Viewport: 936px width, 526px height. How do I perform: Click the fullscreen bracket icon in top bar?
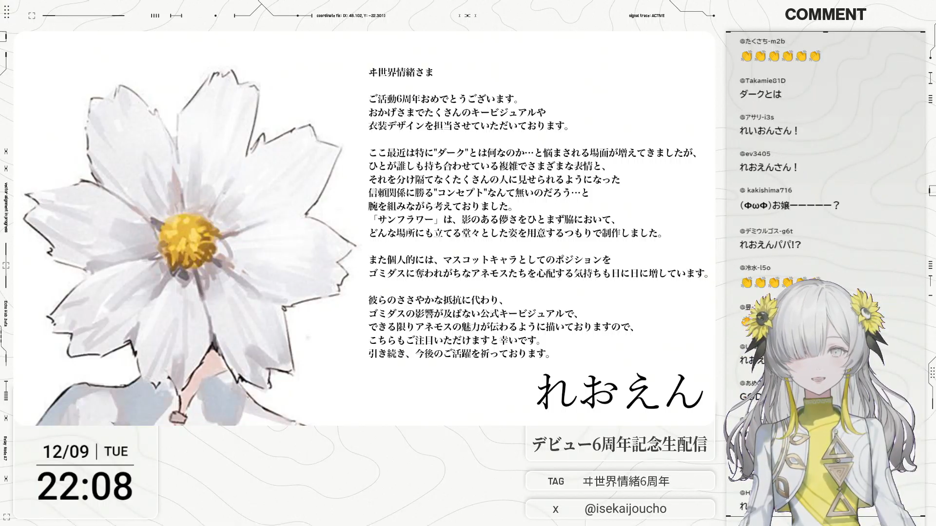pos(32,16)
